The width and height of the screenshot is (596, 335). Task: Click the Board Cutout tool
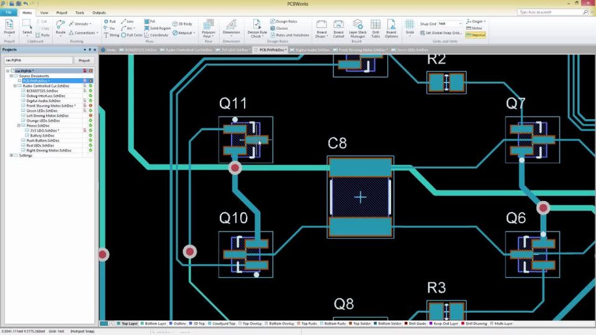(x=338, y=29)
